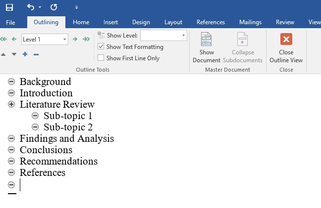Close Outline View
321x208 pixels.
coord(286,48)
